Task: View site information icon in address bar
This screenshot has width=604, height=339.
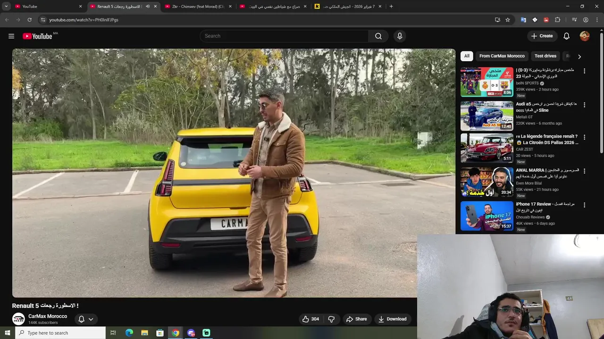Action: pos(43,20)
